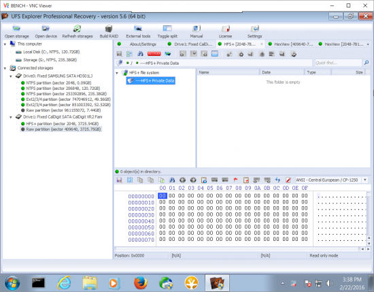Open Internet Explorer from taskbar
Image resolution: width=374 pixels, height=292 pixels.
pyautogui.click(x=64, y=283)
